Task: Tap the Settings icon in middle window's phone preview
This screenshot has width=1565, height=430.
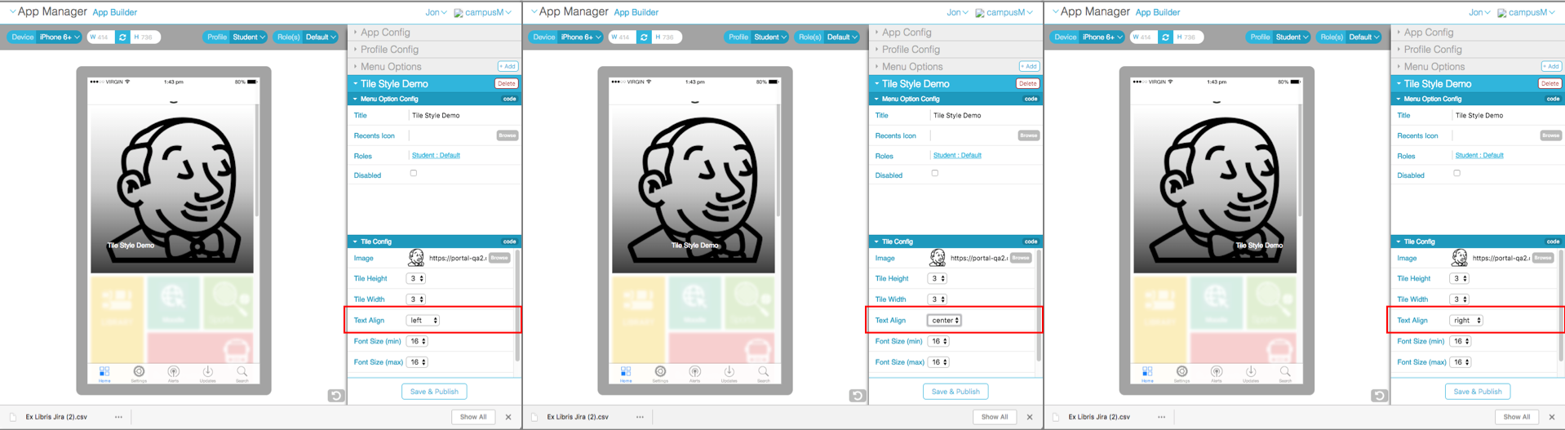Action: click(x=660, y=374)
